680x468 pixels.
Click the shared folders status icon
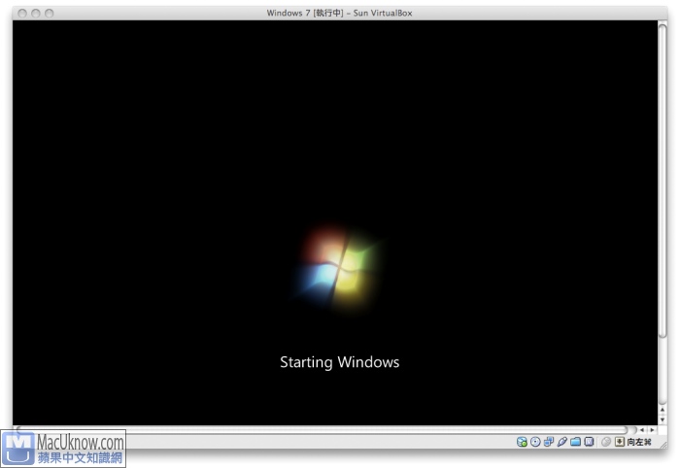[x=575, y=442]
